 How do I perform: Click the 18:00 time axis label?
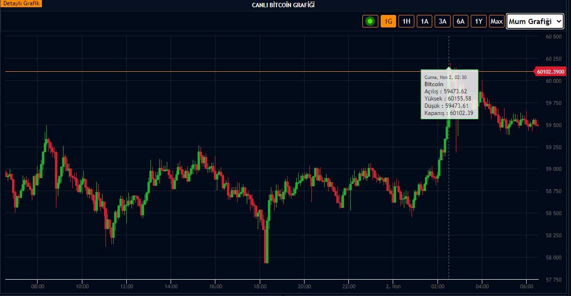point(260,286)
